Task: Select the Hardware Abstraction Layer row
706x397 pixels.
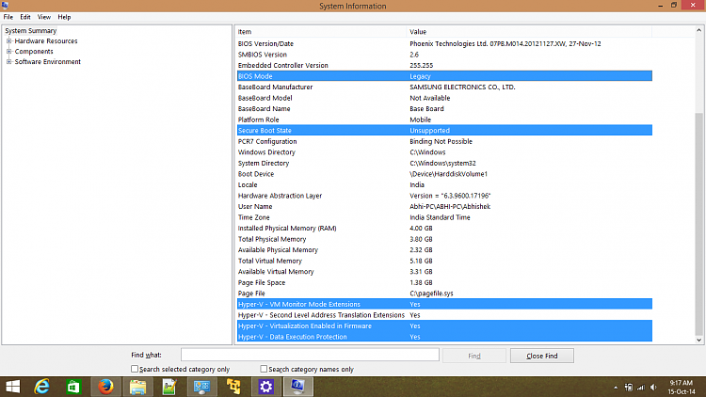Action: tap(444, 196)
